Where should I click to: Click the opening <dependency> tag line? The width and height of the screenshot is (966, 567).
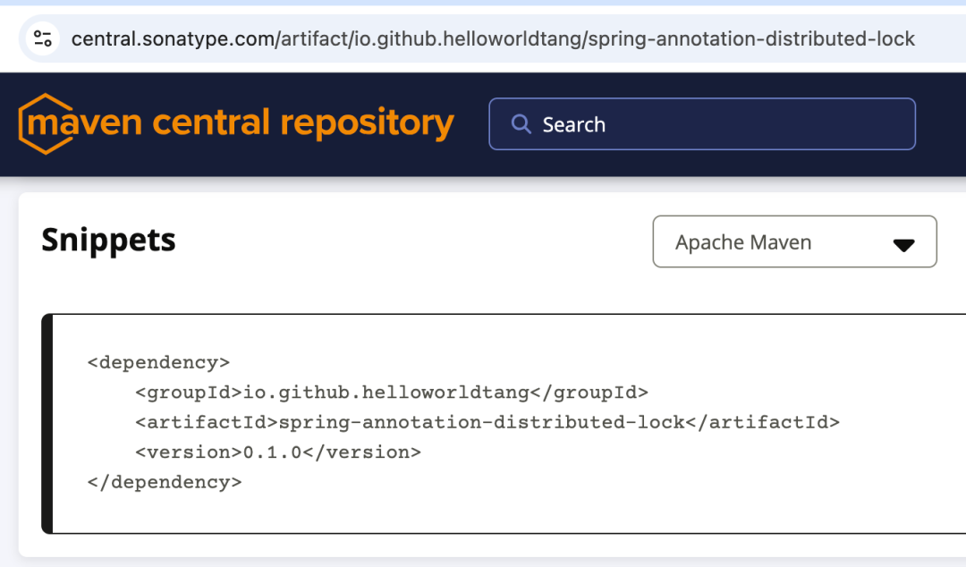tap(158, 362)
